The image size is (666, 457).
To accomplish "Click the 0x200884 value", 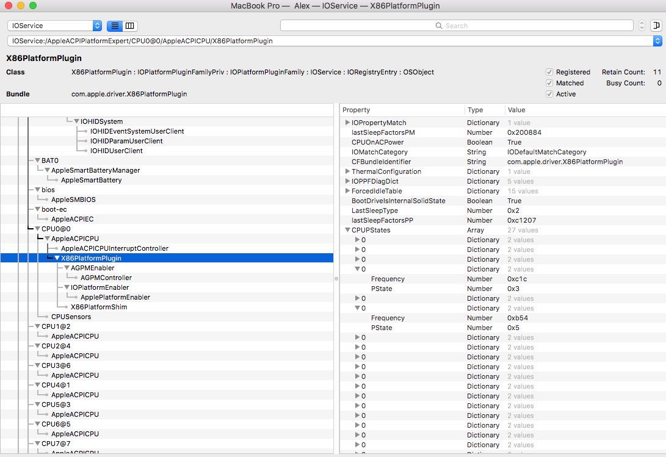I will [x=524, y=132].
